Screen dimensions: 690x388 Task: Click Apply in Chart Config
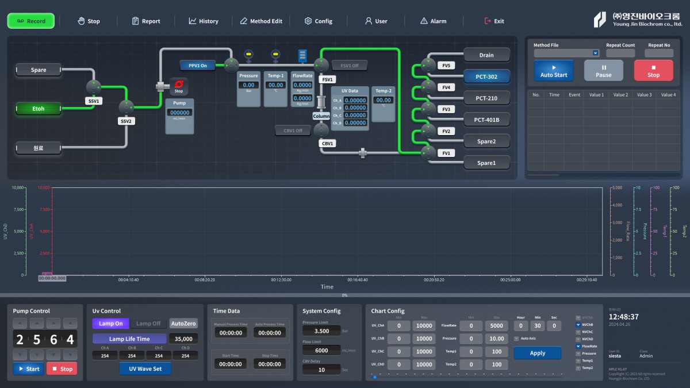537,353
